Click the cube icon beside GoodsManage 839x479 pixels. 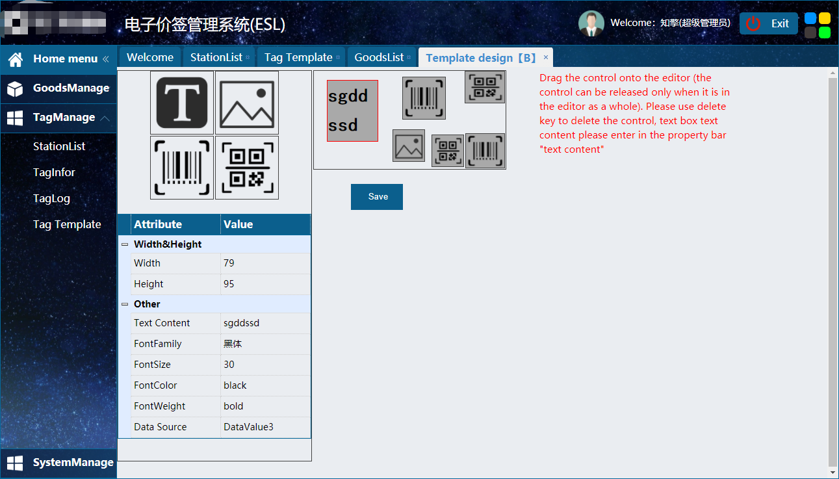point(16,88)
